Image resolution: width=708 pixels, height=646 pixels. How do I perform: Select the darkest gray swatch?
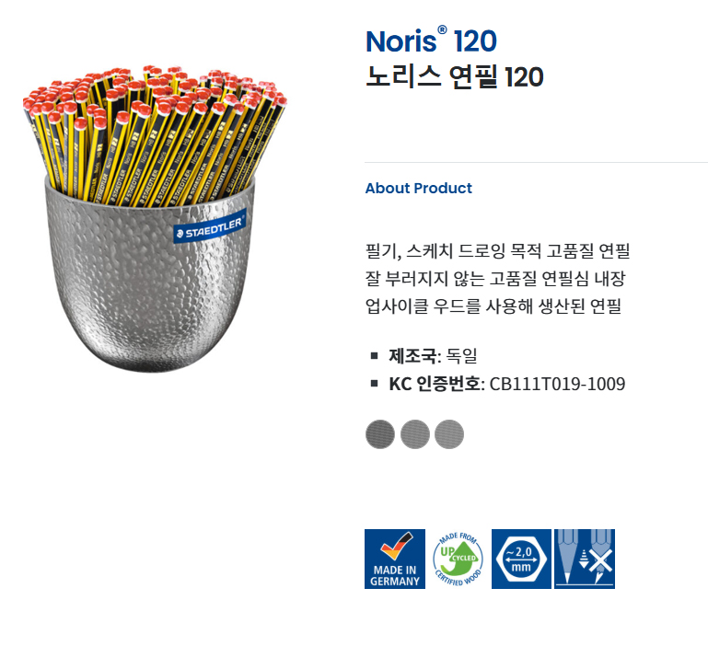pos(379,434)
